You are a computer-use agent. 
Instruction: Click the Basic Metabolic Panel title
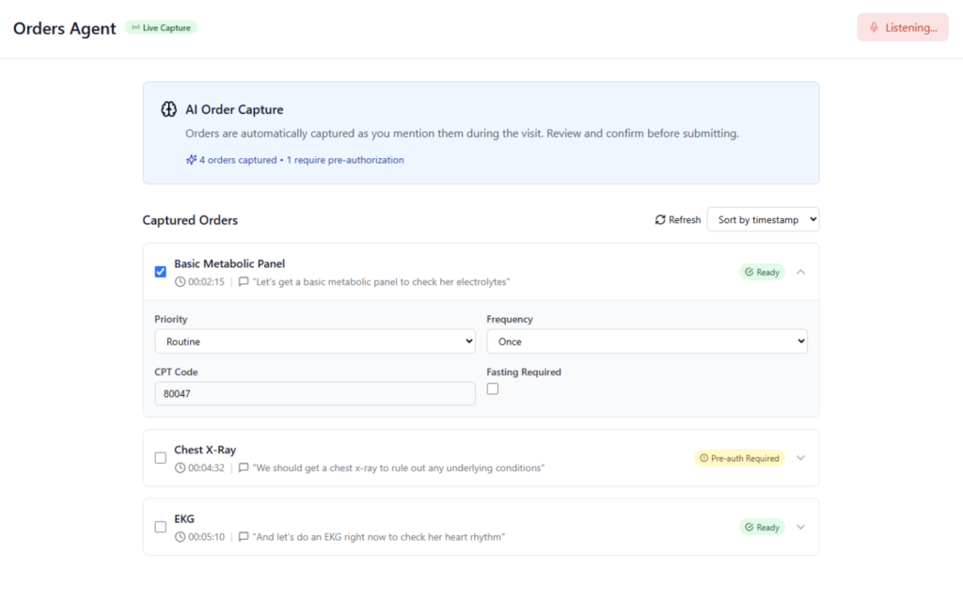[x=229, y=263]
